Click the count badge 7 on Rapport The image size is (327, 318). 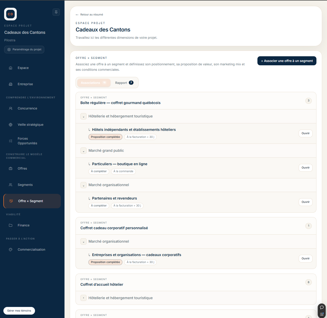click(131, 83)
